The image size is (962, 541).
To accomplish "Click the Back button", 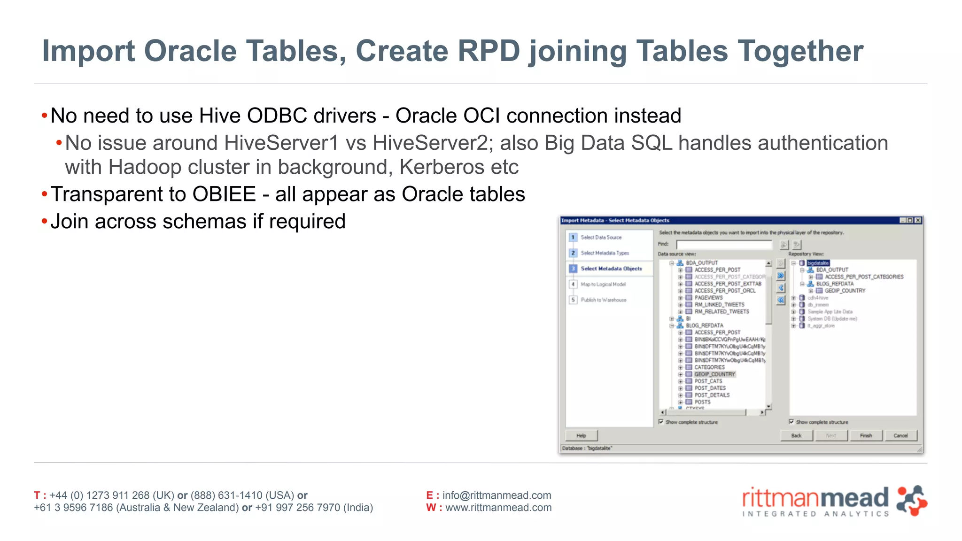I will (796, 435).
